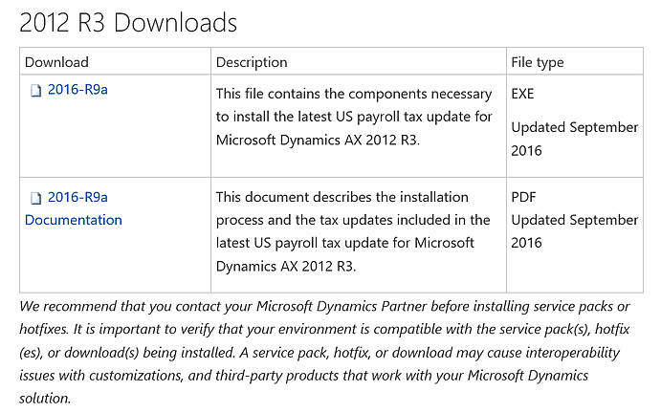This screenshot has width=661, height=413.
Task: Click the file icon beside the 2016-R9a EXE link
Action: 35,90
